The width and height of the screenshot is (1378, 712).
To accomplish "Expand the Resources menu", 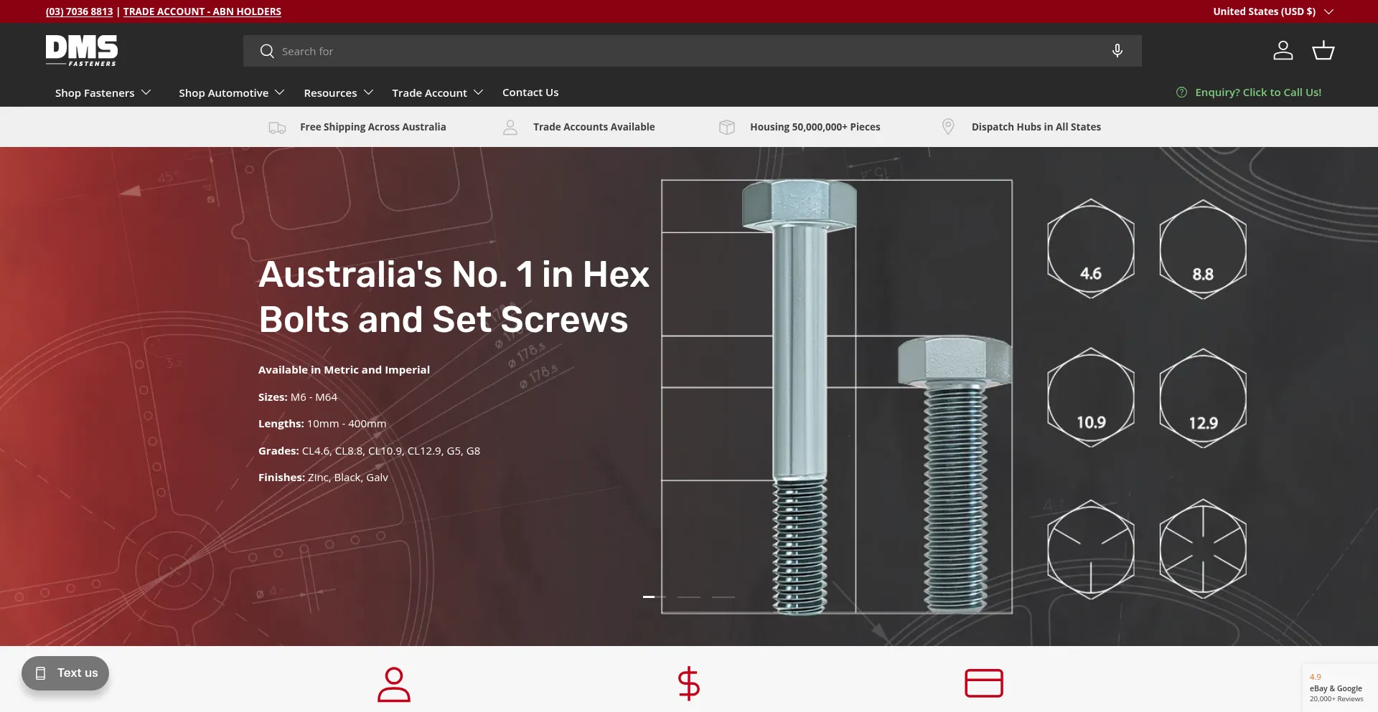I will point(339,92).
